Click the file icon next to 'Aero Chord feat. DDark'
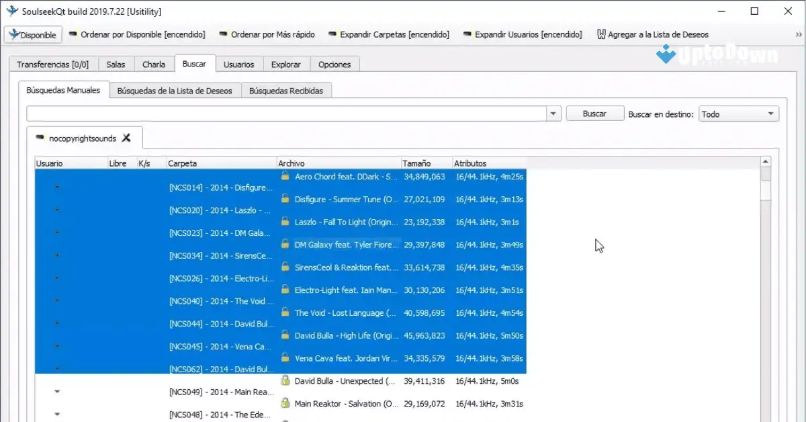Viewport: 806px width, 422px height. pos(284,177)
